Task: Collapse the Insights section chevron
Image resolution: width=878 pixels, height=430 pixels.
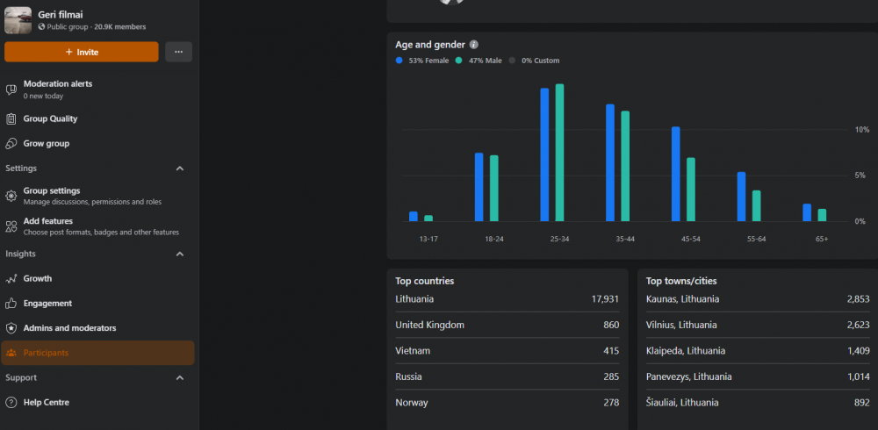Action: tap(180, 254)
